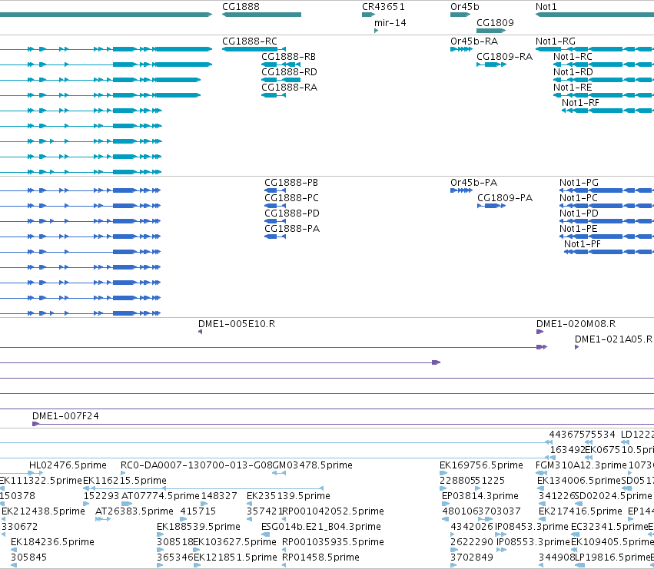Click EST EK109405.5prime
This screenshot has height=569, width=654.
coord(574,550)
